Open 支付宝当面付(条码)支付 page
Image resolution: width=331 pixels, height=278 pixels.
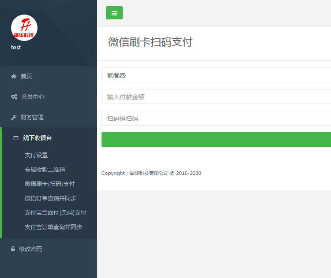tap(55, 213)
